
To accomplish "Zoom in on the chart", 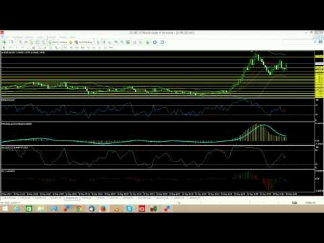I will pos(116,42).
